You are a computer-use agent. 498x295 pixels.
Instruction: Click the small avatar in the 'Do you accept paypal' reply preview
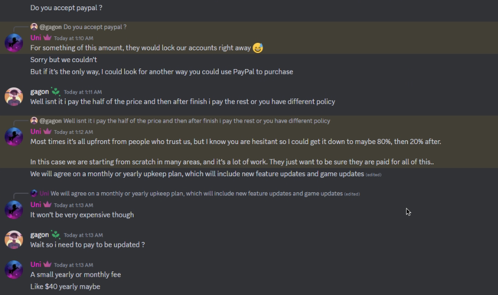[x=34, y=27]
